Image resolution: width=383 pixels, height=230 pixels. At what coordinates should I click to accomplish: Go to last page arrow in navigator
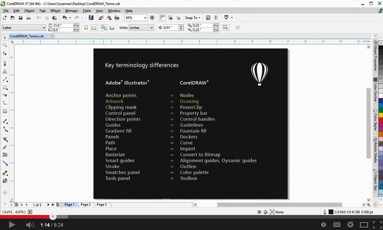coord(53,205)
